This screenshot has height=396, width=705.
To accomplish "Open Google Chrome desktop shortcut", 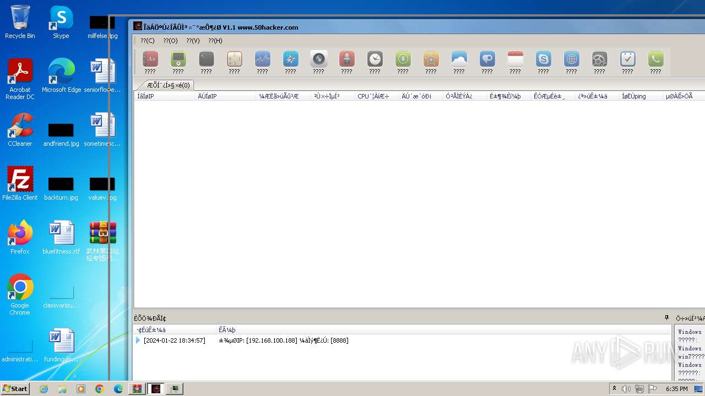I will pyautogui.click(x=20, y=295).
